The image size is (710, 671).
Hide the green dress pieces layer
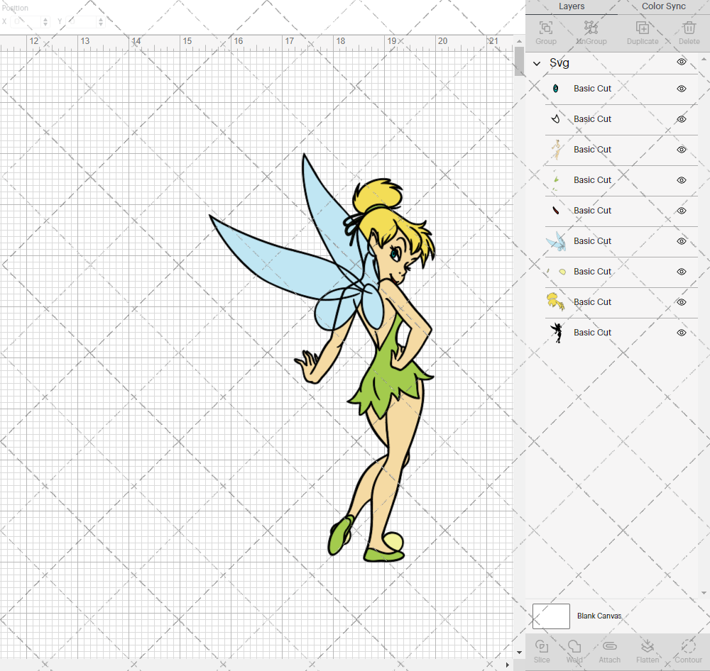pos(682,180)
